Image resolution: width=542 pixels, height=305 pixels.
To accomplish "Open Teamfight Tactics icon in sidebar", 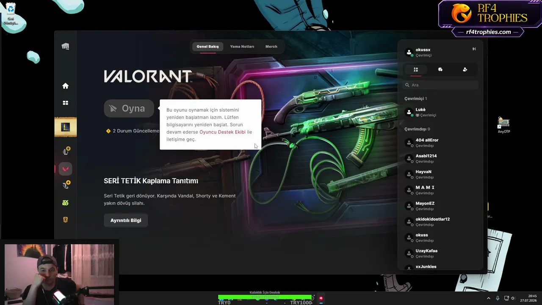I will (x=66, y=185).
